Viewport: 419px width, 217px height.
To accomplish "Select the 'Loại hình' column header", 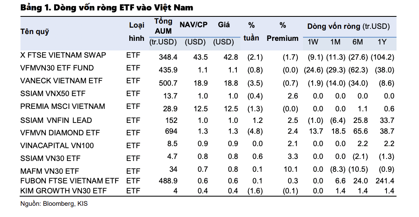I will 136,32.
